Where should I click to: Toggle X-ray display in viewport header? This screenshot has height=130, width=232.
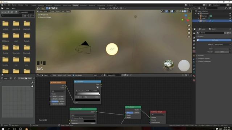(177, 11)
